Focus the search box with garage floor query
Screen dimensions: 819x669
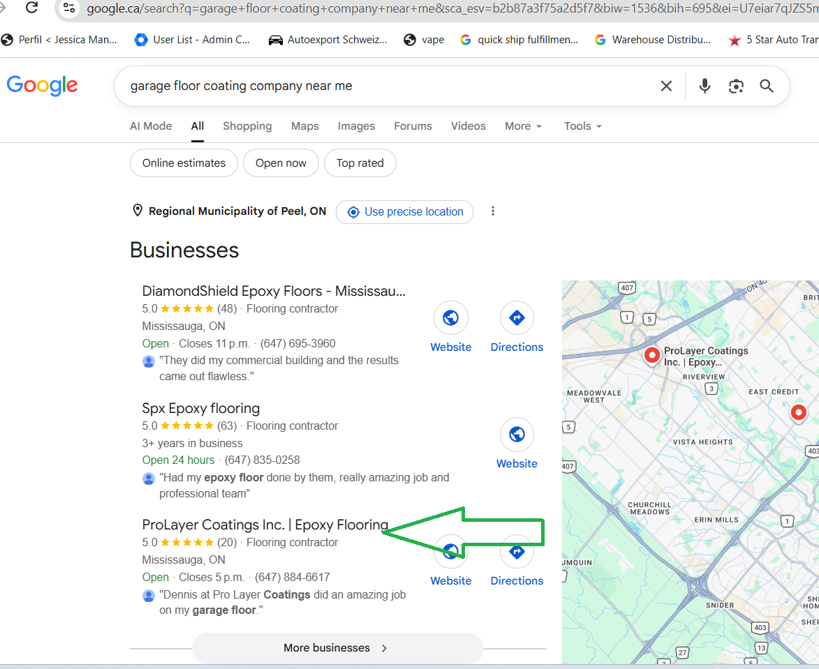[387, 86]
